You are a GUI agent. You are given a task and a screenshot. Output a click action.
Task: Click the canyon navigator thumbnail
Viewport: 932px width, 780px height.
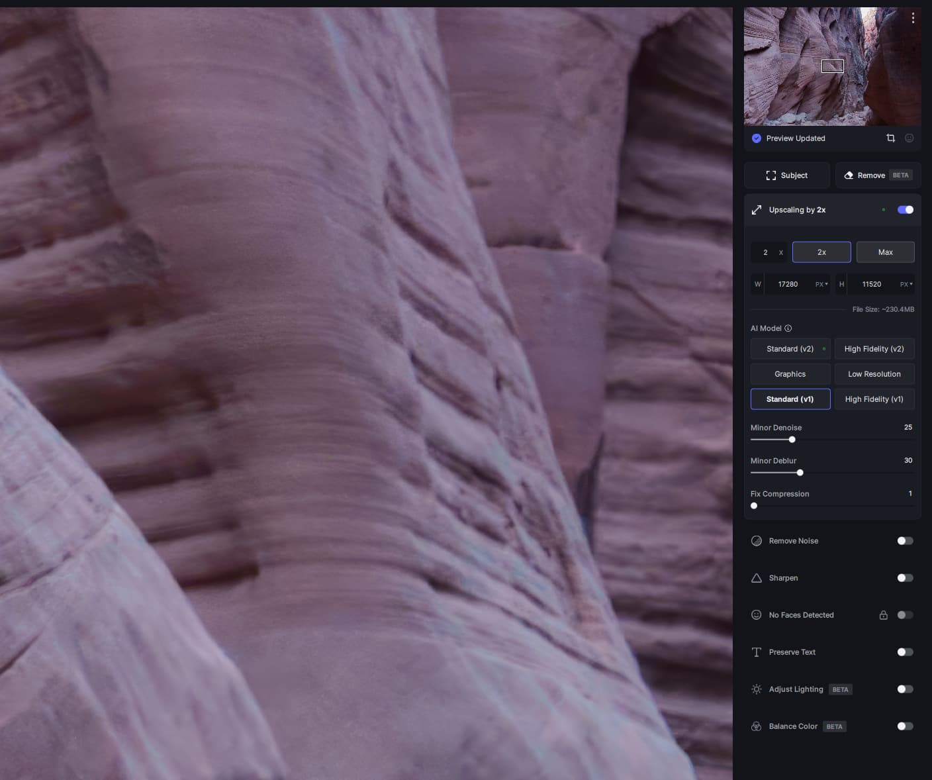point(833,66)
